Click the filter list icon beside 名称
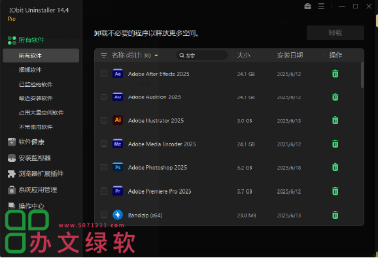Image resolution: width=378 pixels, height=258 pixels. pyautogui.click(x=104, y=56)
